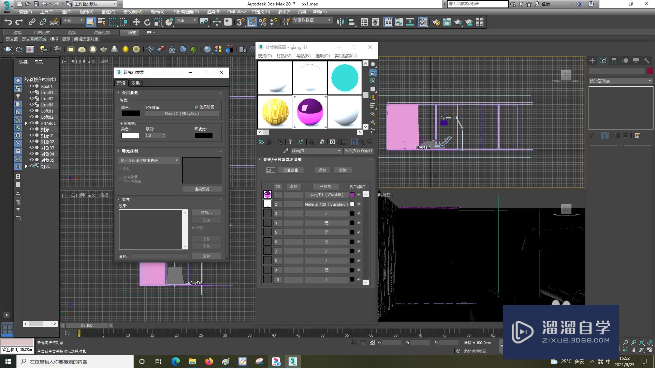Toggle enable checkbox for sub-material ID 3

359,213
